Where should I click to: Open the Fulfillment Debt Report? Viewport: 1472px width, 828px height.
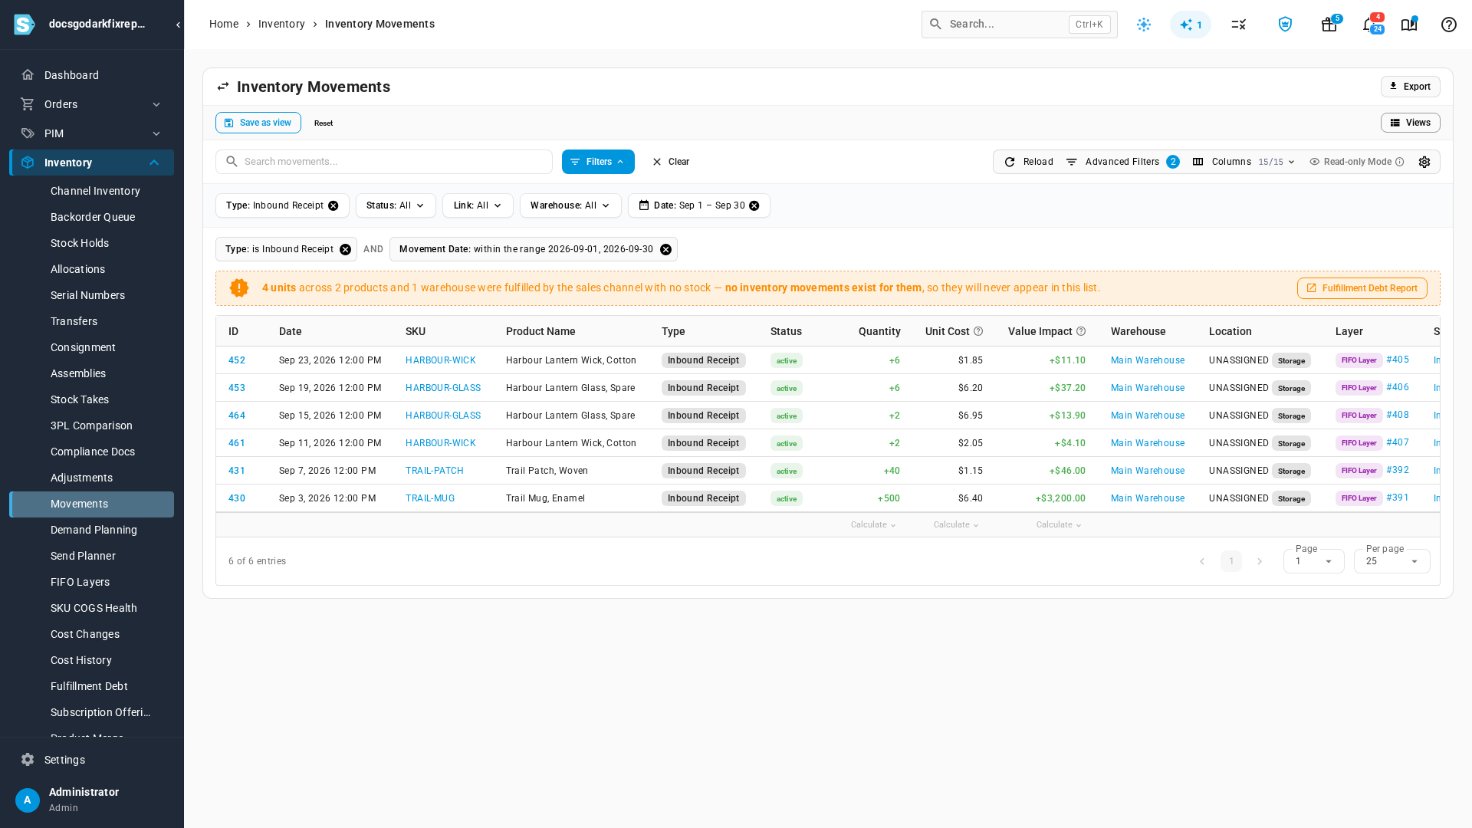click(1362, 288)
